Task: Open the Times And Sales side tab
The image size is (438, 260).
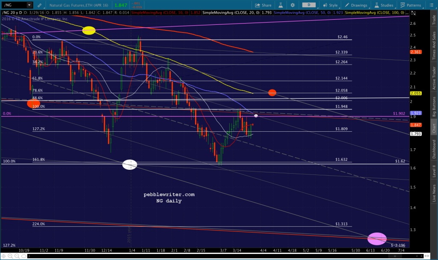Action: pyautogui.click(x=434, y=45)
